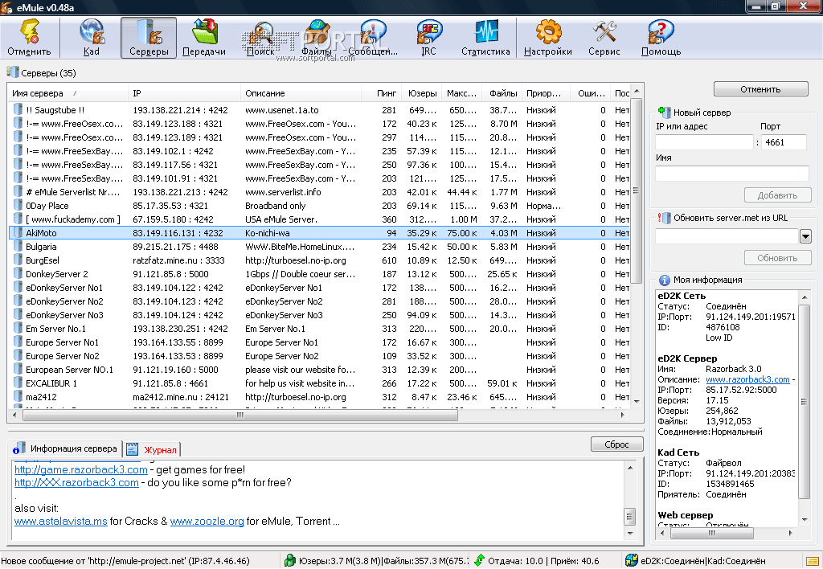Screen dimensions: 823x569
Task: Select the !! Saugstube !! server row
Action: coord(319,110)
